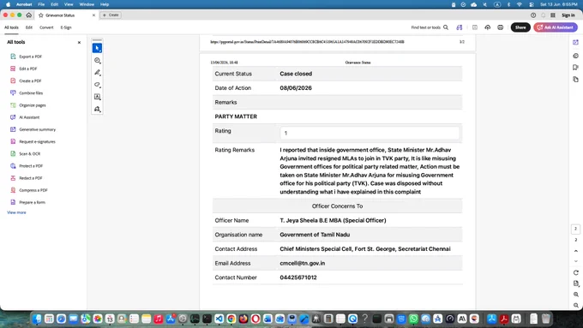The image size is (583, 328).
Task: Open Visual Studio Code from dock
Action: coord(219,319)
